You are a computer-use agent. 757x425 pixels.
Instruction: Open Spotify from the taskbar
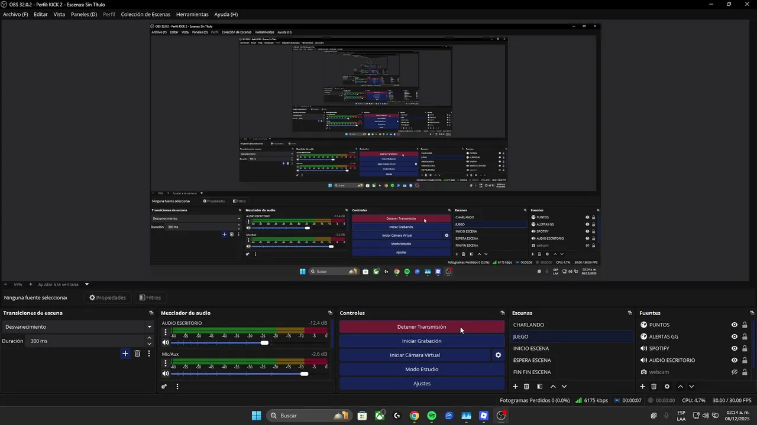tap(432, 416)
